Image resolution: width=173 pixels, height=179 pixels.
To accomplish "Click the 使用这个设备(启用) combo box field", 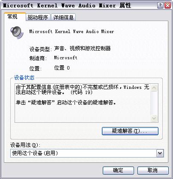I will 87,153.
